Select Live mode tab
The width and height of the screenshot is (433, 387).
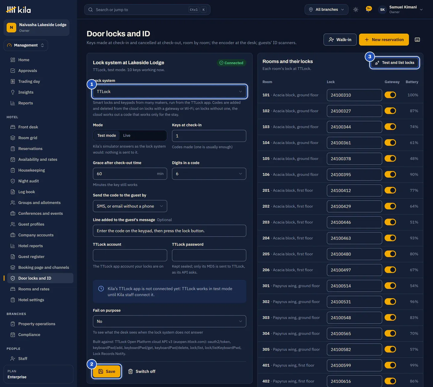tap(127, 136)
